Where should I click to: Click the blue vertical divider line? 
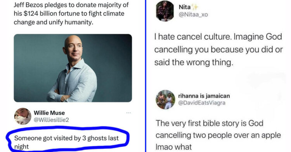click(145, 76)
